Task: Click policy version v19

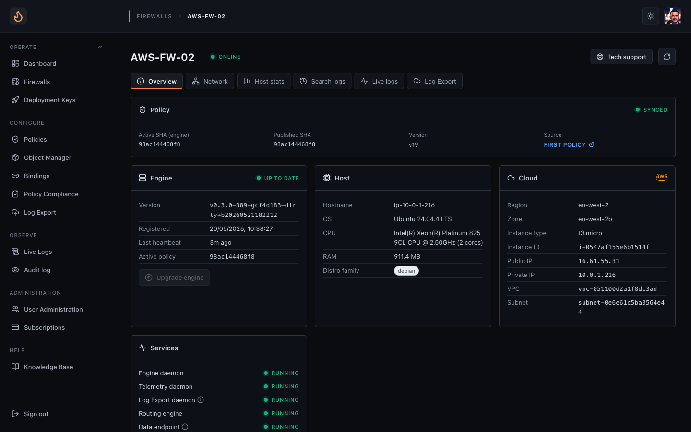Action: click(414, 144)
